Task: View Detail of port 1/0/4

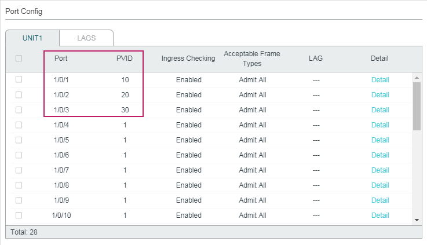Action: pos(380,125)
